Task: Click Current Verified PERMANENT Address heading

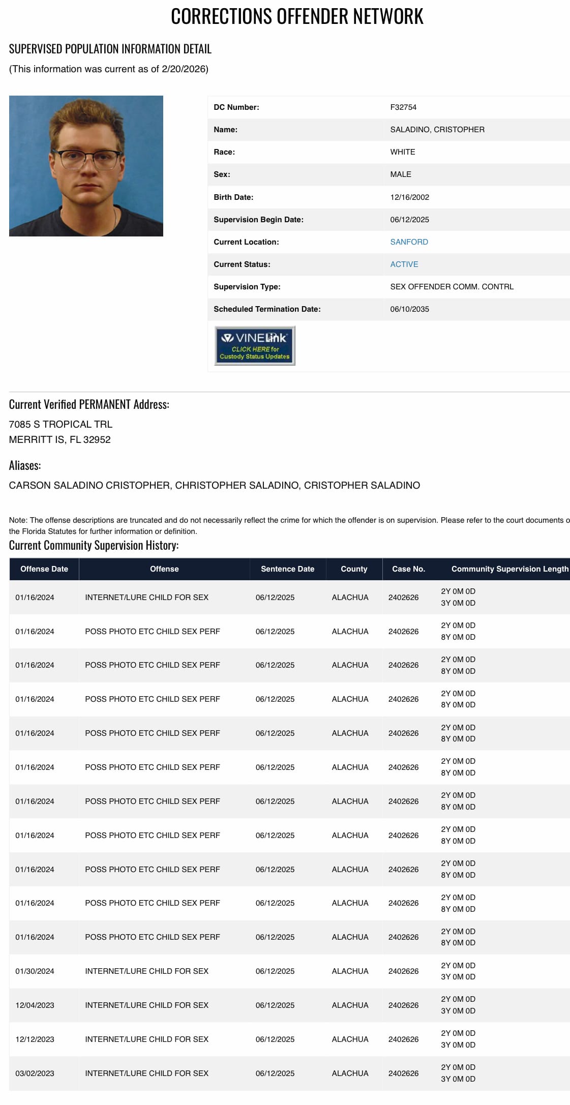Action: click(89, 404)
